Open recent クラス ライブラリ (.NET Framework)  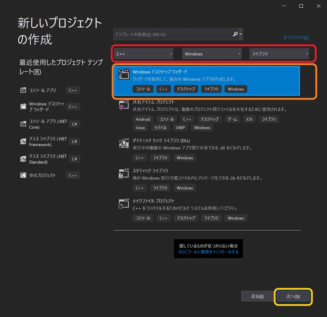(48, 142)
